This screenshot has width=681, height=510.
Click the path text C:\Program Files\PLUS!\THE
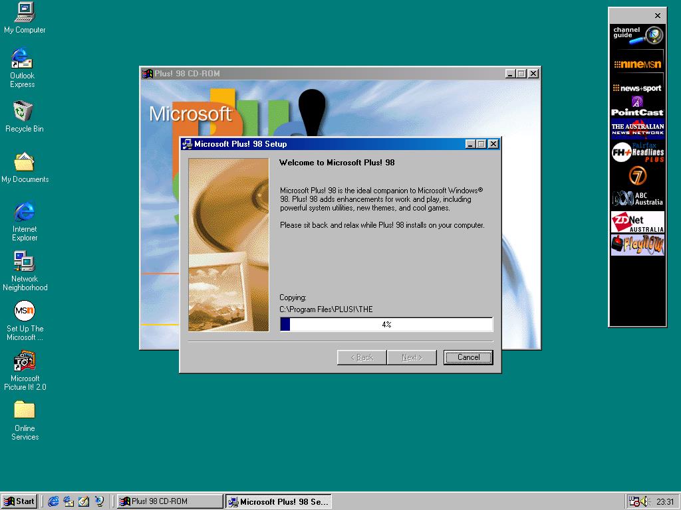tap(326, 309)
